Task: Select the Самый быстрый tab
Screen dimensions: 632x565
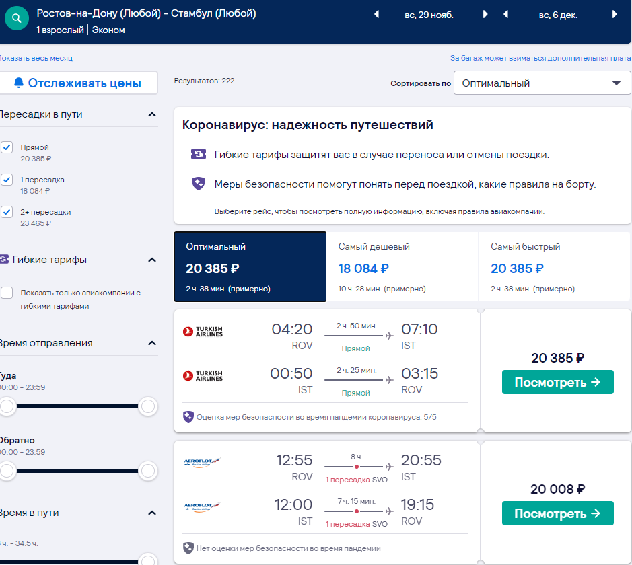Action: click(x=554, y=266)
